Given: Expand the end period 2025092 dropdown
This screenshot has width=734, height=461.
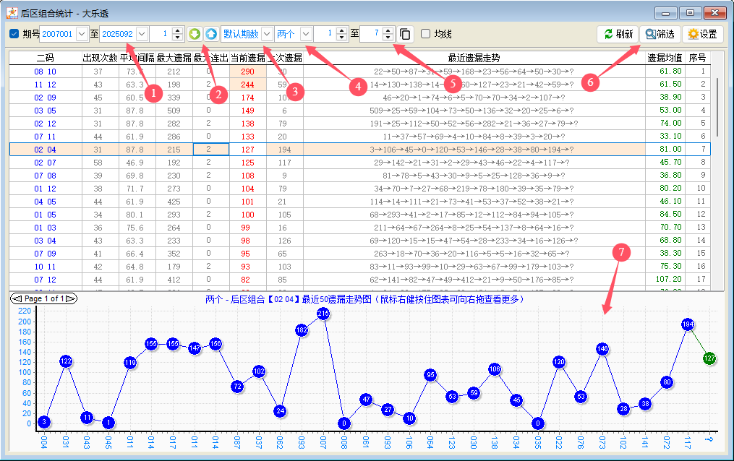Looking at the screenshot, I should tap(142, 34).
